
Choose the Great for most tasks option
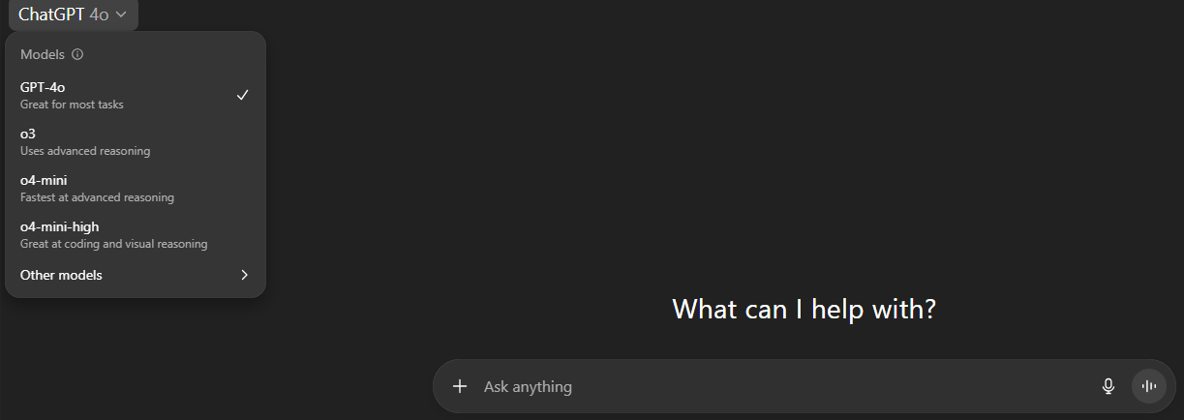pos(72,105)
